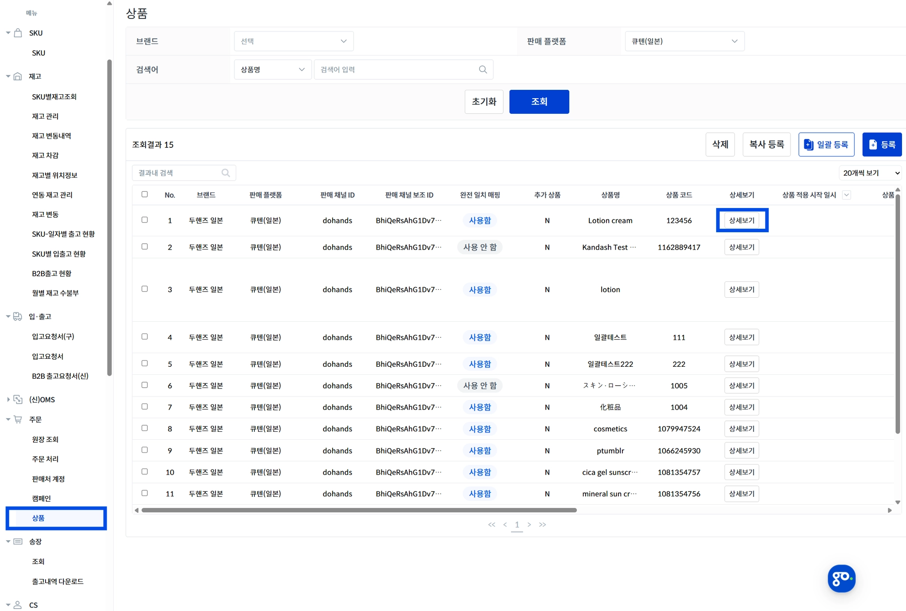
Task: Click the magnifier in the results filter box
Action: click(226, 173)
